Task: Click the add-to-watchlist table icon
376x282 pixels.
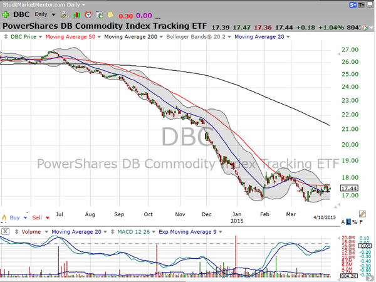Action: tap(99, 15)
